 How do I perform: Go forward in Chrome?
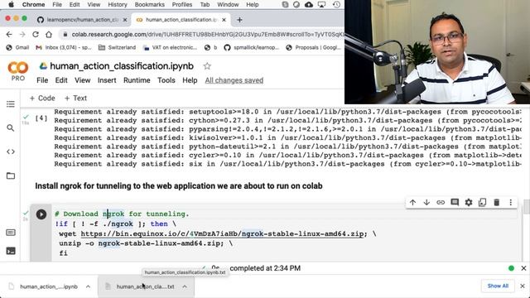22,35
